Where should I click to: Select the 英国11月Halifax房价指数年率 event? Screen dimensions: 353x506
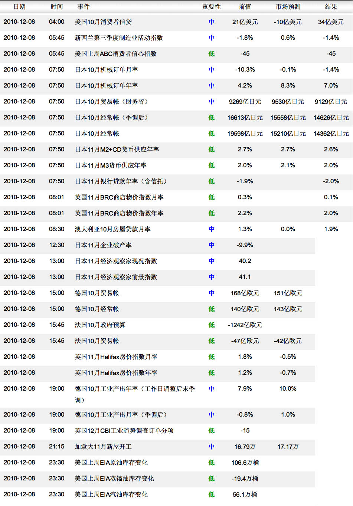point(116,373)
